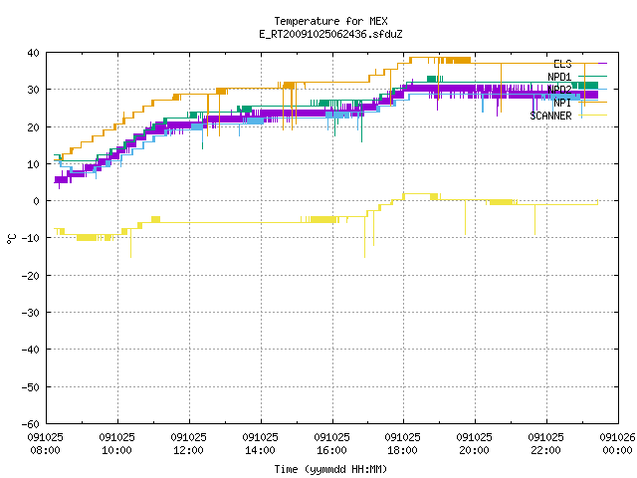
Task: Click the x-axis tick label 091026 00:00
Action: click(617, 444)
